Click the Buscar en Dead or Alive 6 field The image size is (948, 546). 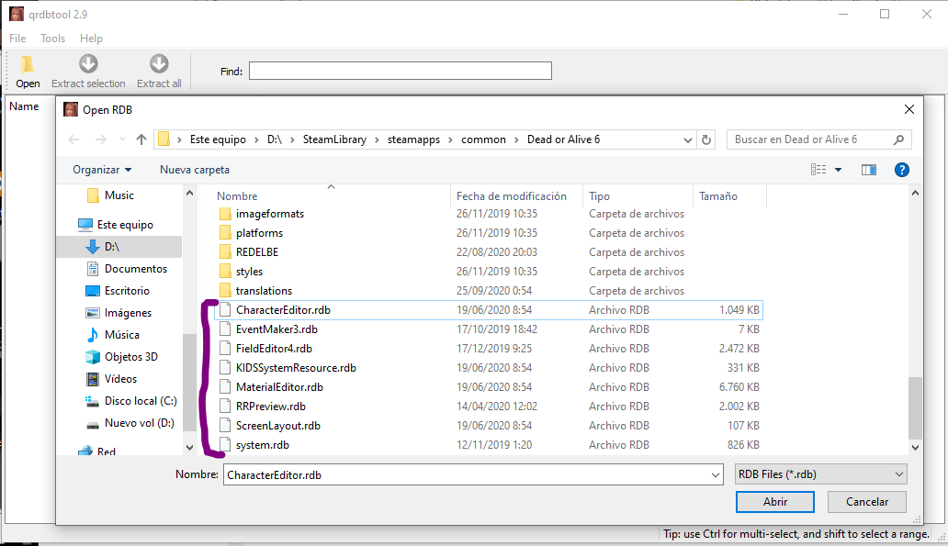click(x=810, y=139)
